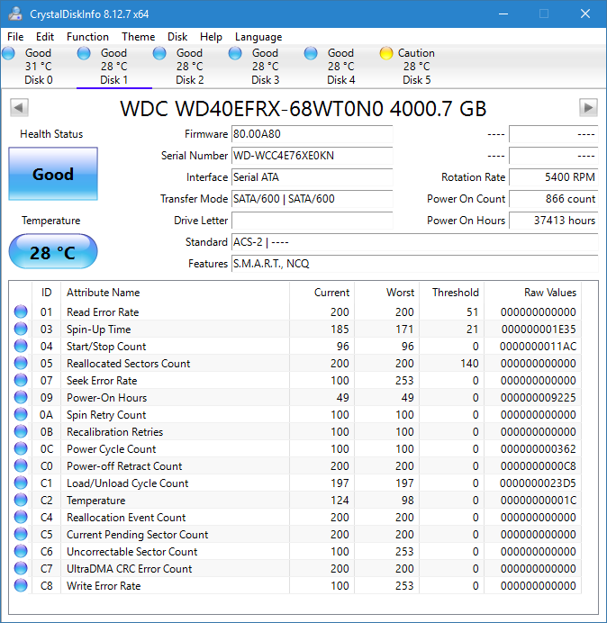
Task: Click status orb for Load/Unload Cycle Count
Action: 21,483
